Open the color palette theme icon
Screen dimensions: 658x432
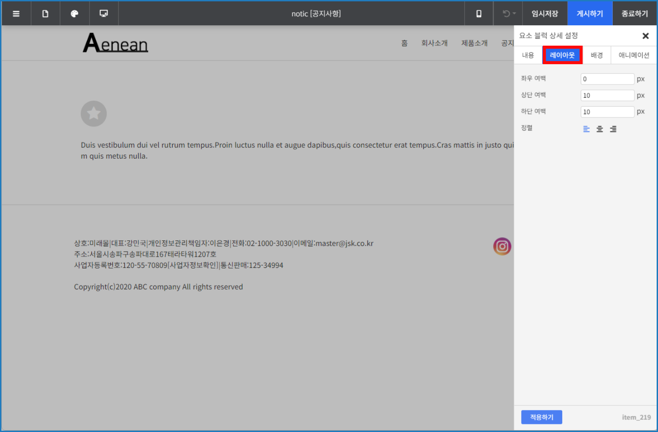tap(75, 14)
